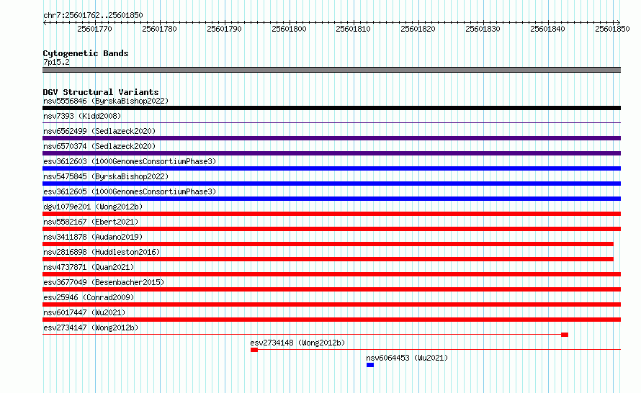Open nsv3411878 (Audano2019) label
The width and height of the screenshot is (641, 393).
click(x=93, y=237)
